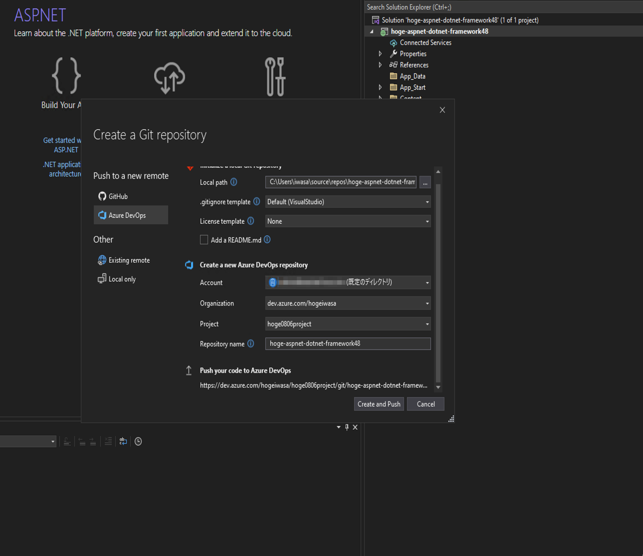This screenshot has height=556, width=643.
Task: Click the Repository name input field
Action: pos(348,344)
